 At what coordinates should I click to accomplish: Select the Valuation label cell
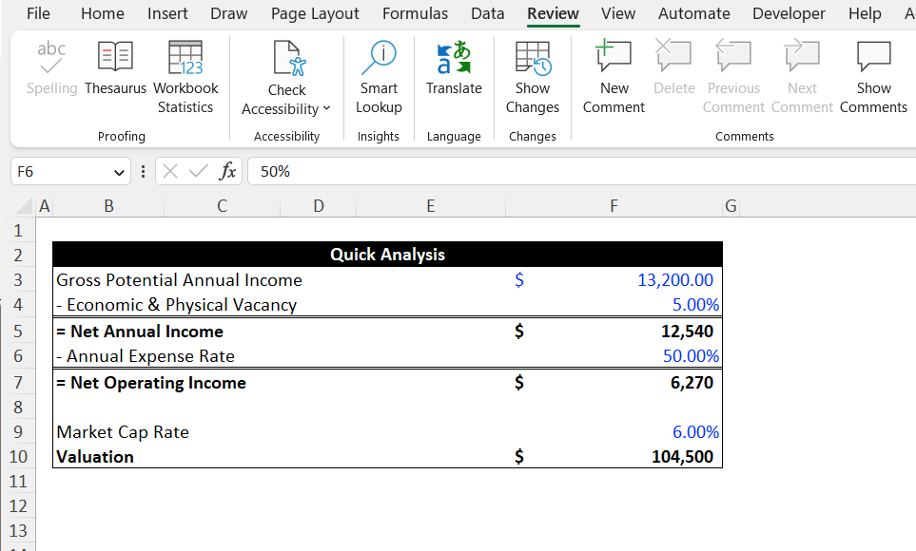(x=95, y=456)
